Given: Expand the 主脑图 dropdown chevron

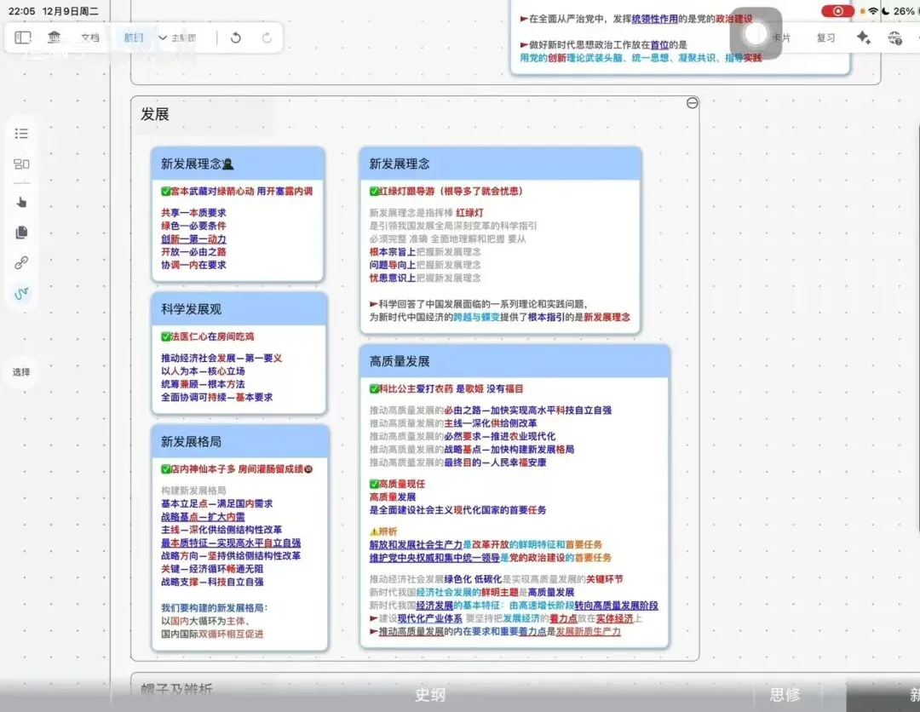Looking at the screenshot, I should click(x=163, y=37).
